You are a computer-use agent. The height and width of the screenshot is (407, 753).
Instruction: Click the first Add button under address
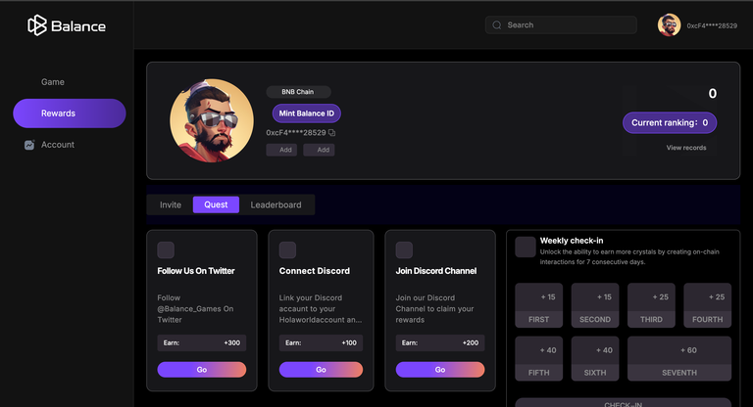[x=281, y=150]
